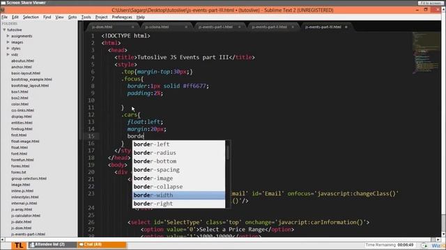Open float-image.html in sidebar
Screen dimensions: 446x250
pos(25,142)
